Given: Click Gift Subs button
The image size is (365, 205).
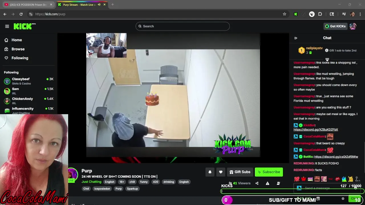Looking at the screenshot, I should 240,172.
